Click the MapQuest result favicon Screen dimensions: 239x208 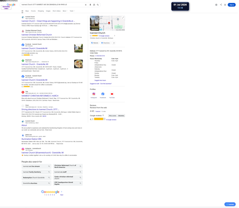(23, 61)
